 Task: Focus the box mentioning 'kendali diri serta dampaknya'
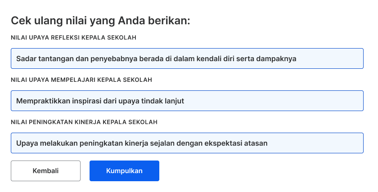coord(187,58)
